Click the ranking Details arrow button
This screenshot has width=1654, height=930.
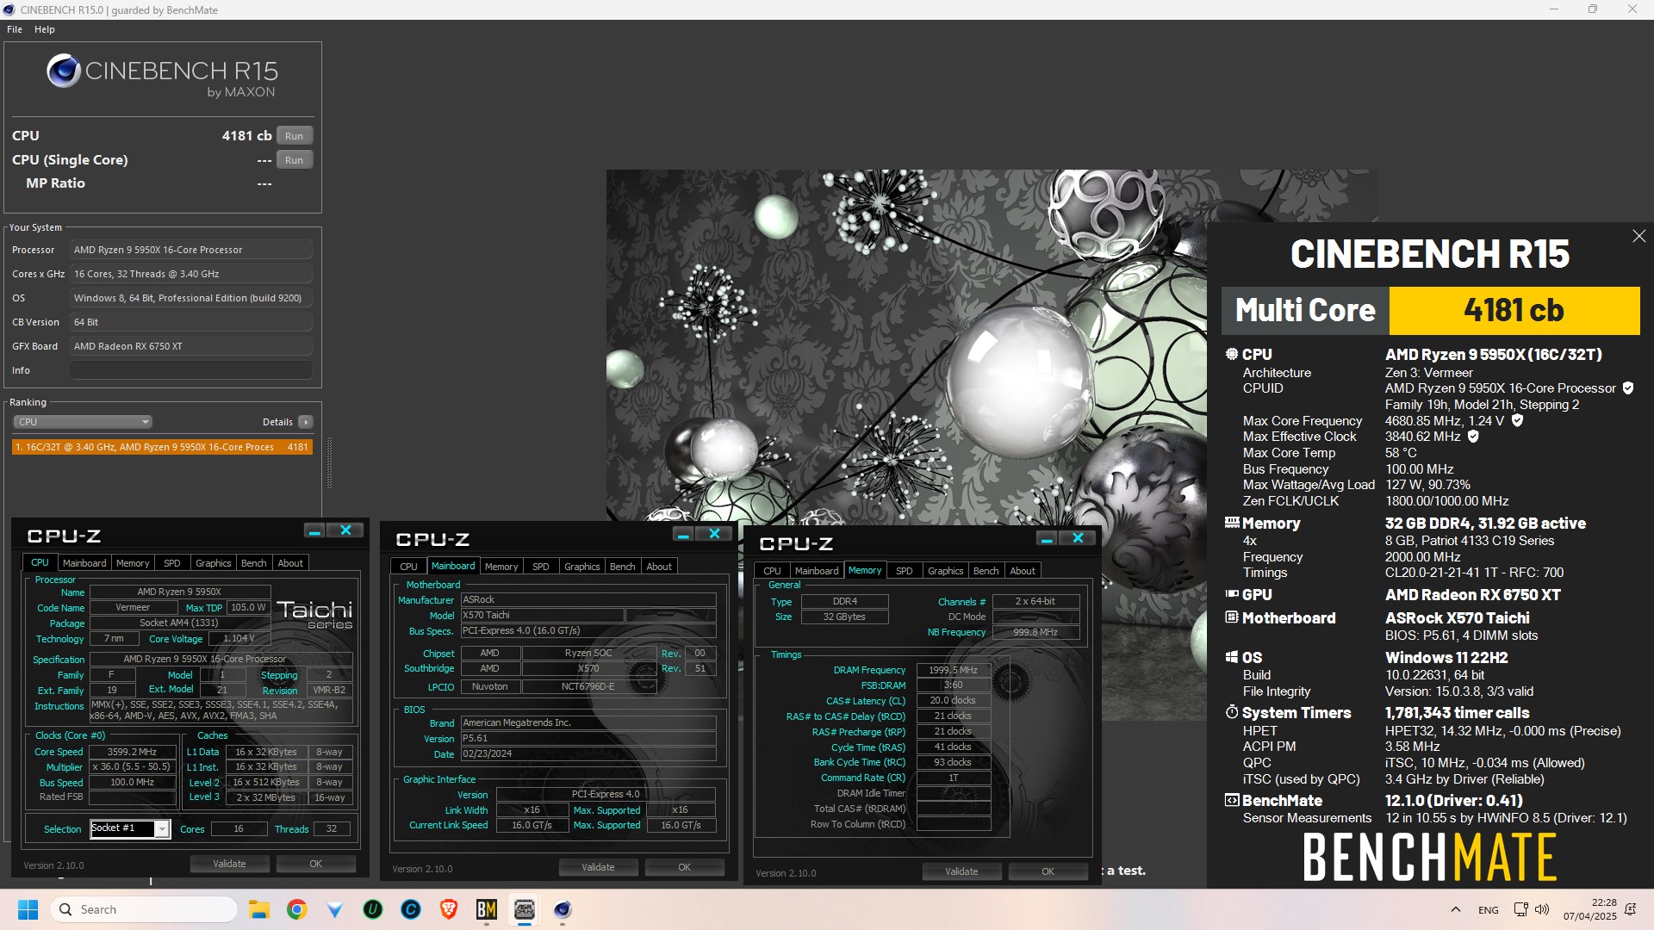click(x=305, y=422)
